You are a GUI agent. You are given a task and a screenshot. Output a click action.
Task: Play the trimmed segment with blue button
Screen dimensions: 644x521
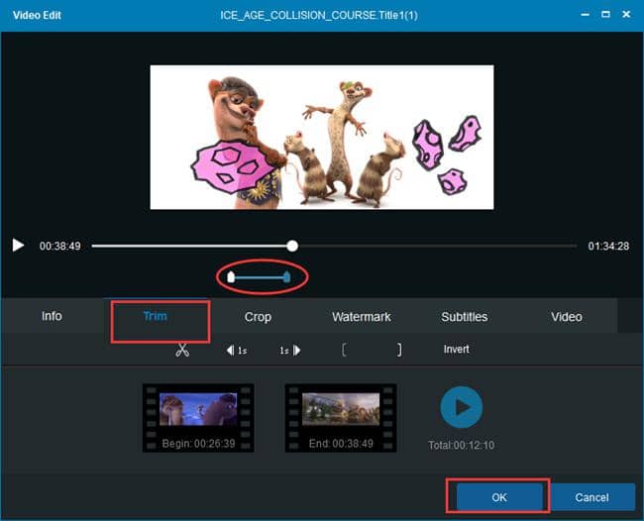pyautogui.click(x=462, y=407)
